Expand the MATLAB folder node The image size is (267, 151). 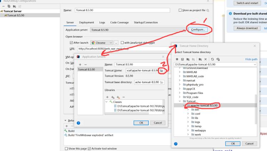[x=179, y=72]
